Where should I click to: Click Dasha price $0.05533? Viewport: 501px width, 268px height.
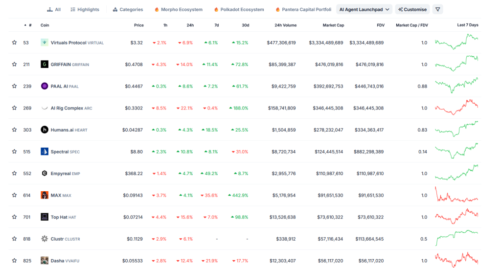[x=132, y=261]
